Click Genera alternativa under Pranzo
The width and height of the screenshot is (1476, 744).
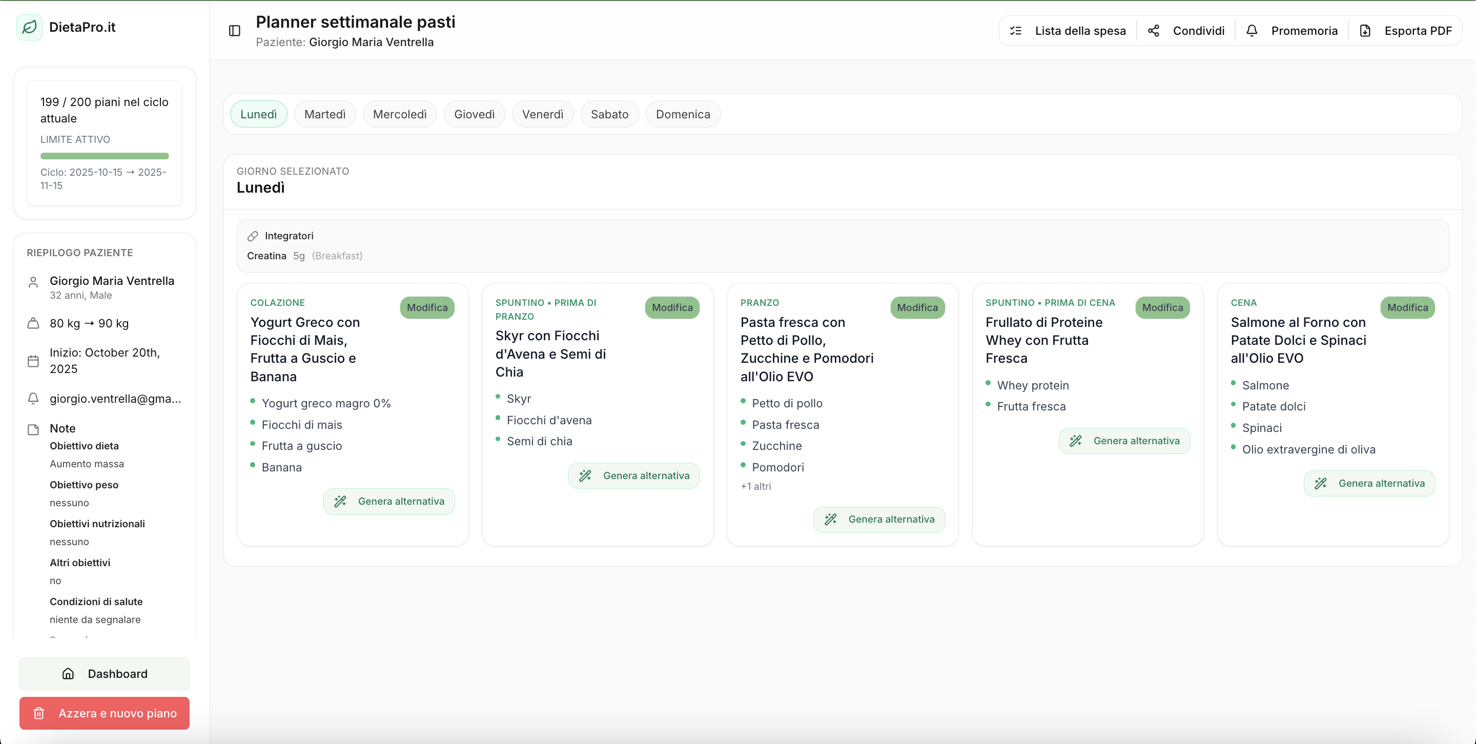click(x=879, y=519)
